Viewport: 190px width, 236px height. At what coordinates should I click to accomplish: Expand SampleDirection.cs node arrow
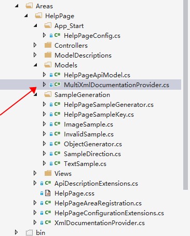[x=44, y=154]
